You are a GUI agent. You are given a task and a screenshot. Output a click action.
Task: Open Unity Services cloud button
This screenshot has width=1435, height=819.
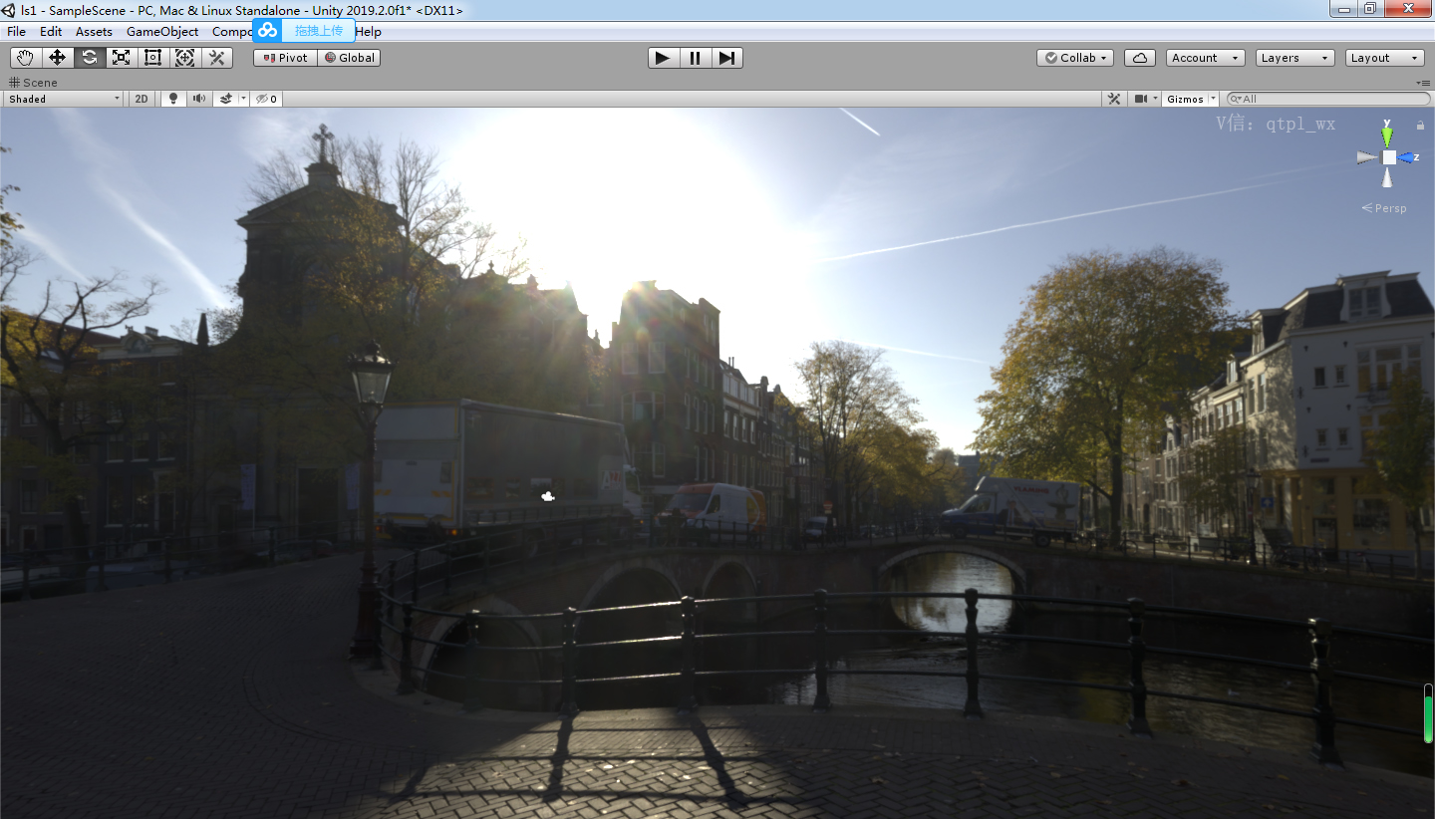click(1140, 58)
